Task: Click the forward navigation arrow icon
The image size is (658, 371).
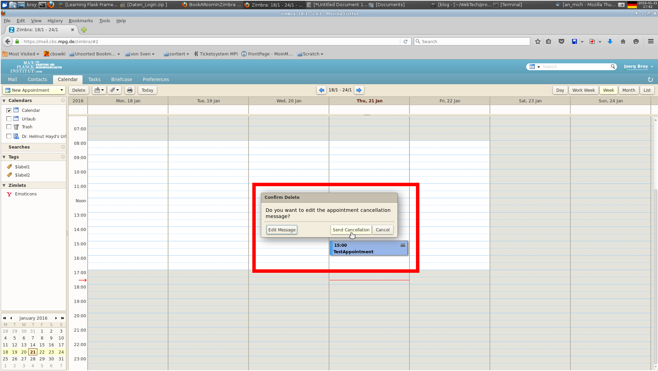Action: [x=359, y=90]
